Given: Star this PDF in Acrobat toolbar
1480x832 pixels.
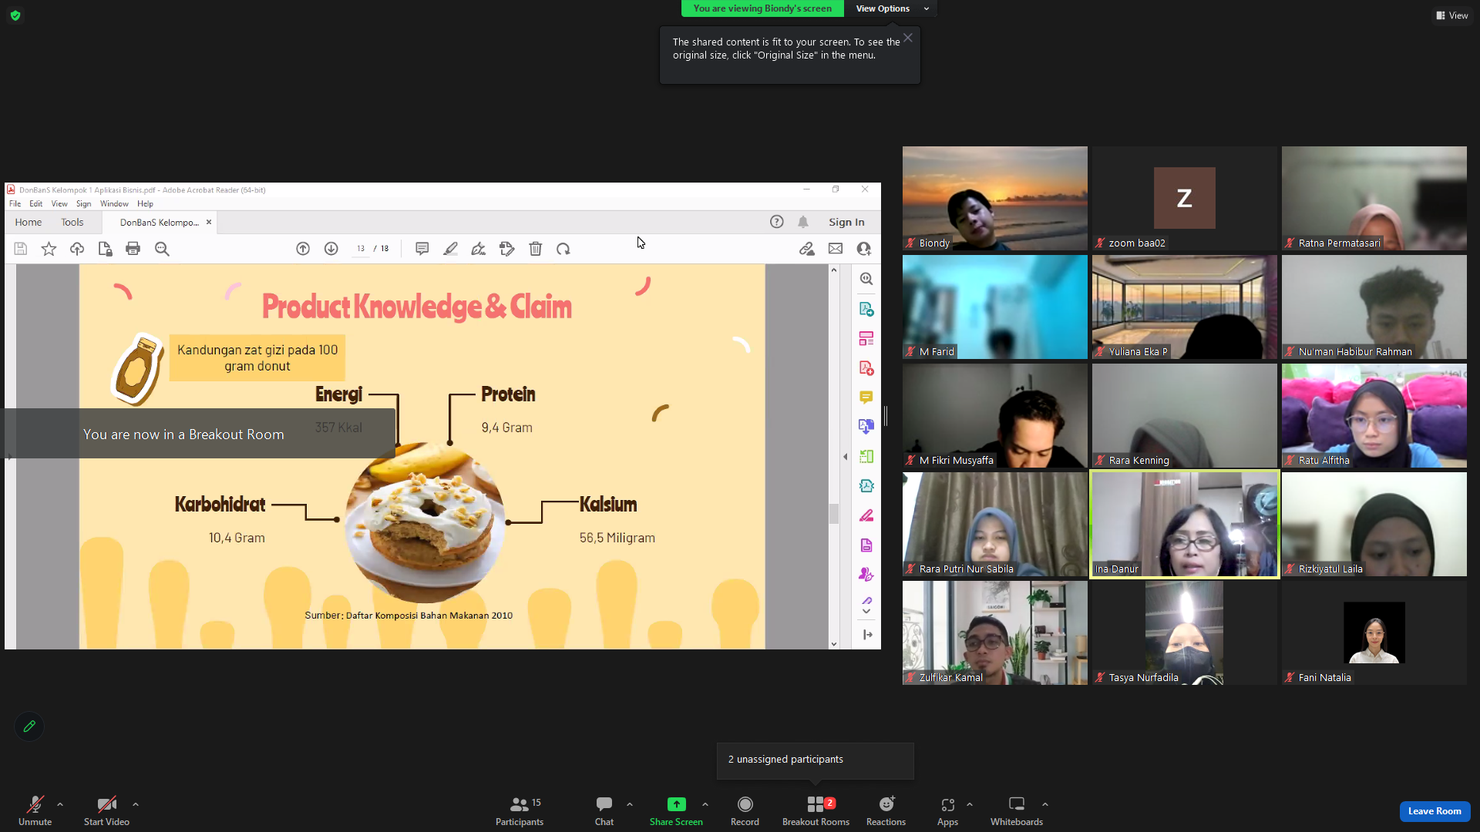Looking at the screenshot, I should (x=49, y=249).
